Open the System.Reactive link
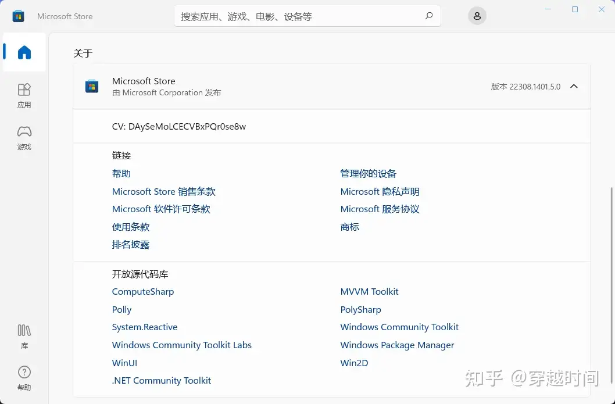 (x=144, y=327)
